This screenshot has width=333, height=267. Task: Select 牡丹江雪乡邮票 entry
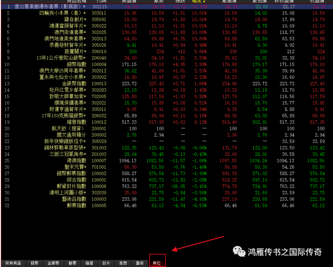68,90
